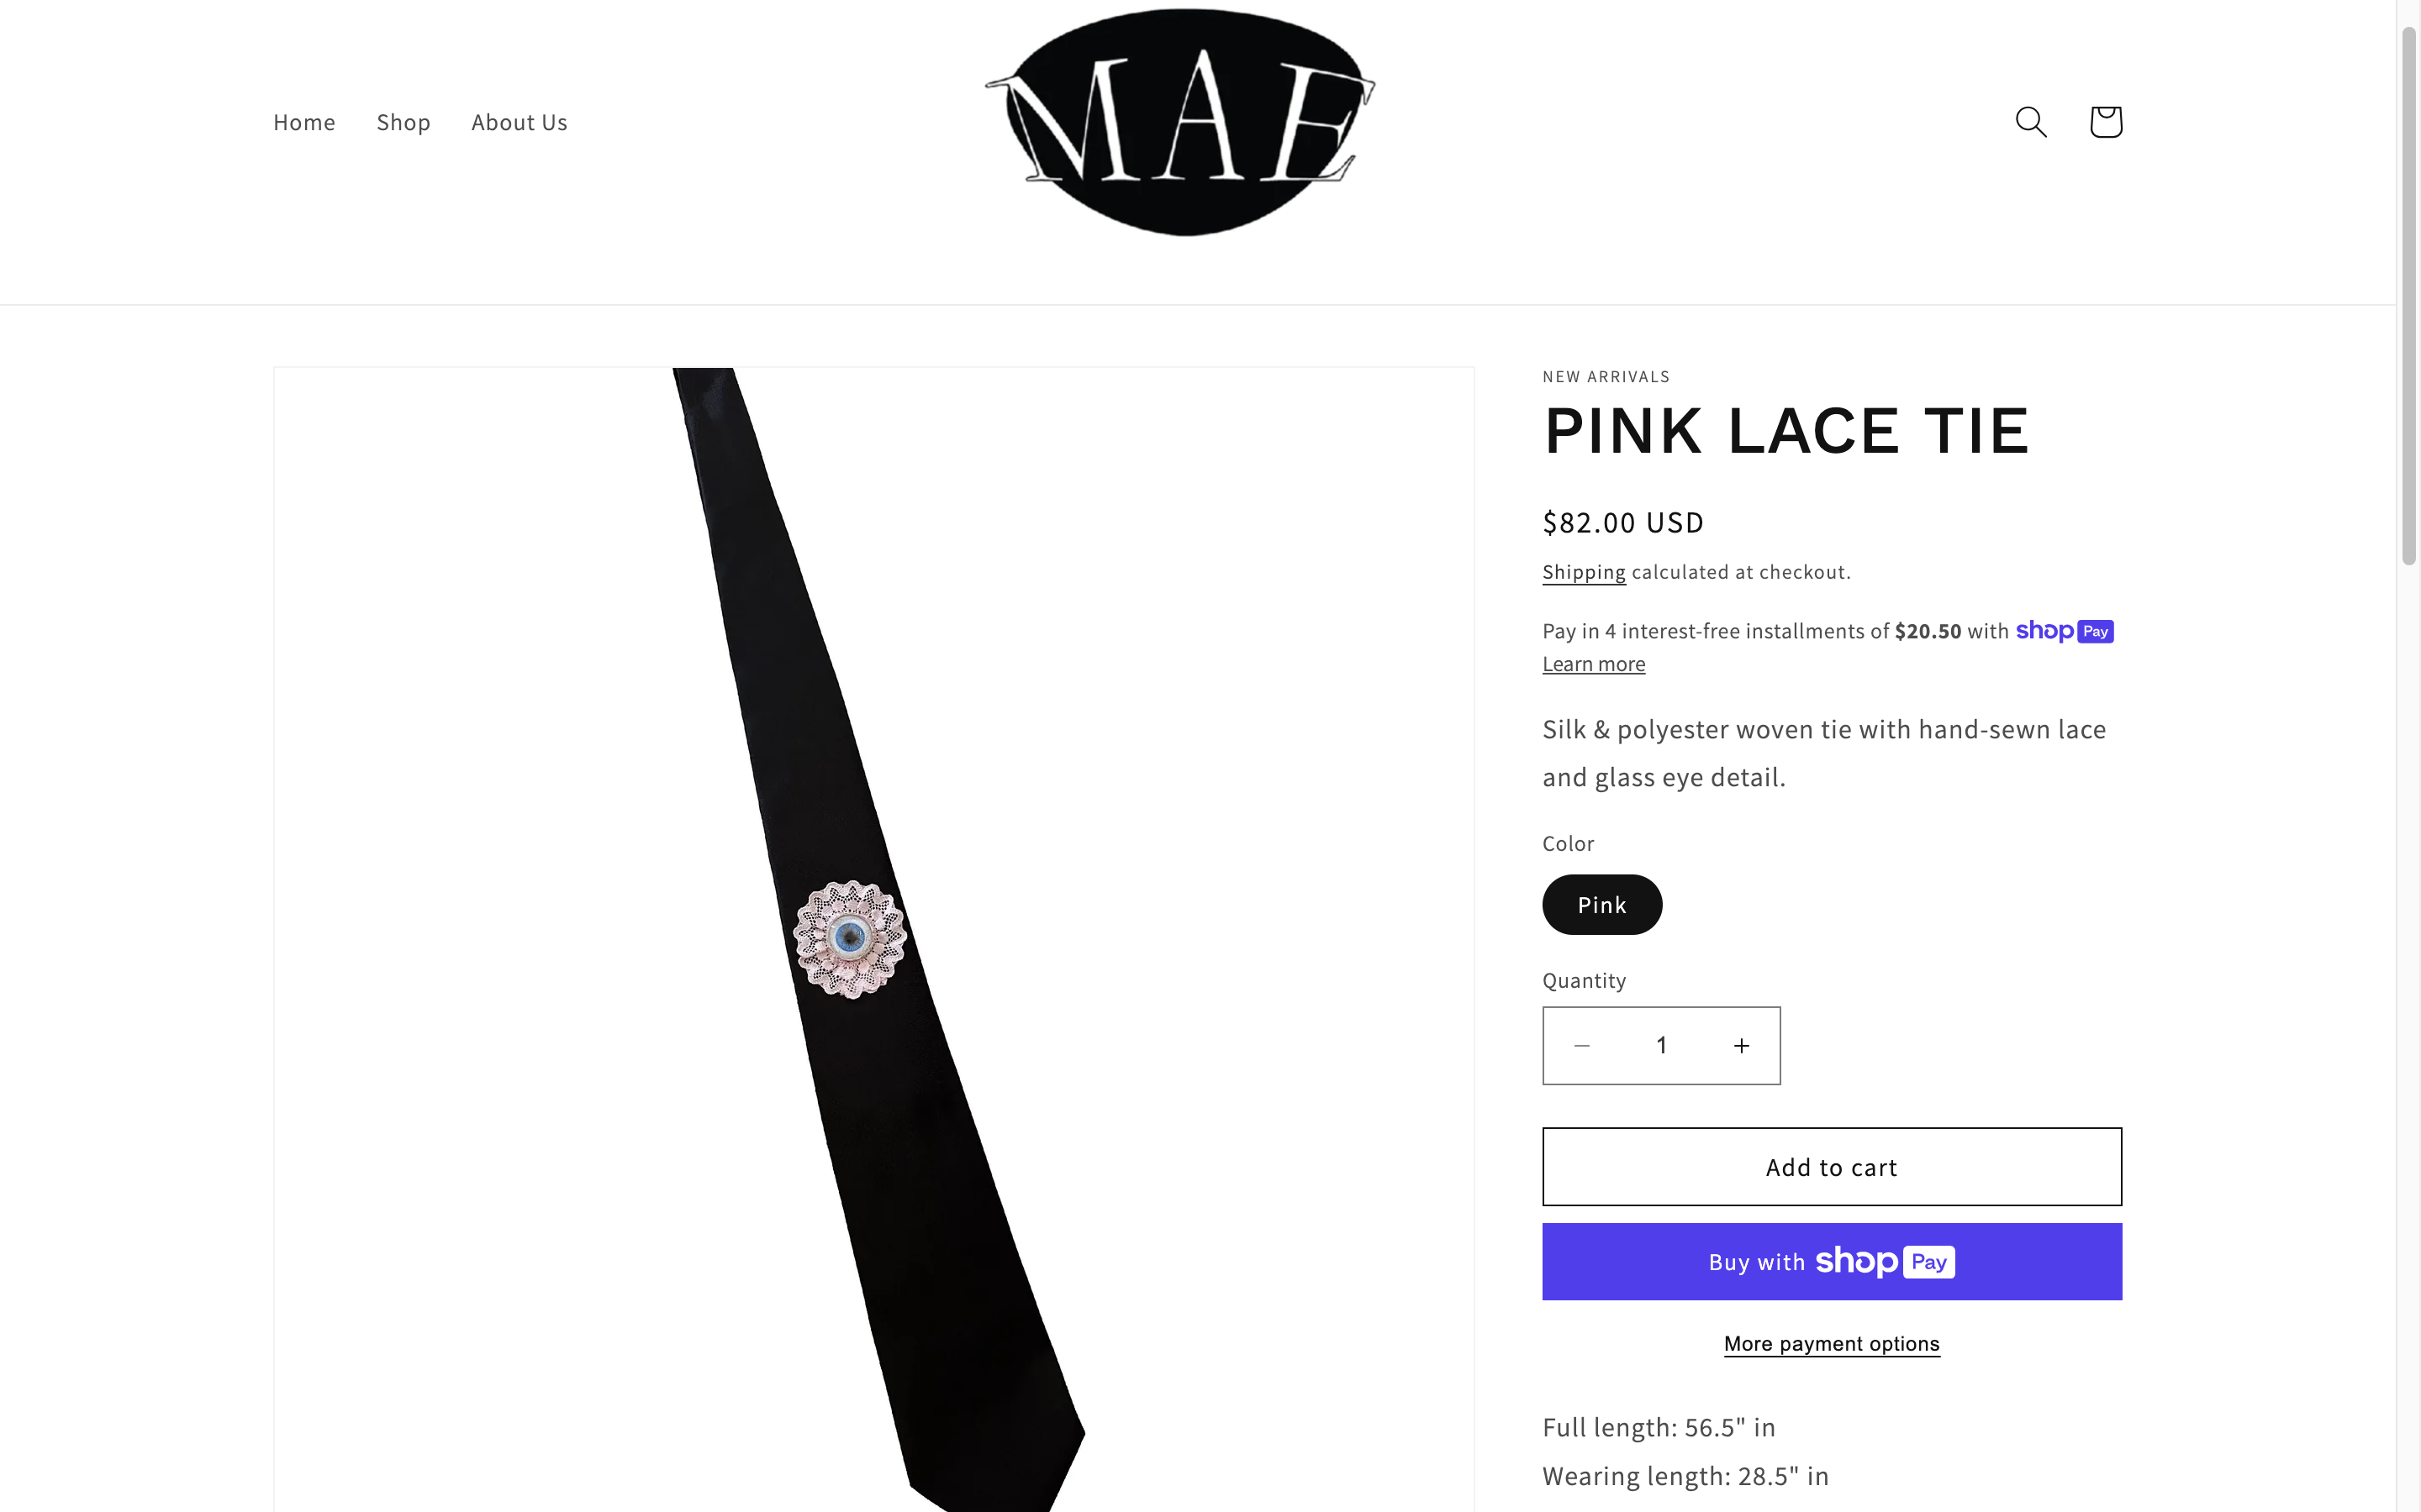Screen dimensions: 2421x1512
Task: Open the search magnifier icon
Action: pos(2031,122)
